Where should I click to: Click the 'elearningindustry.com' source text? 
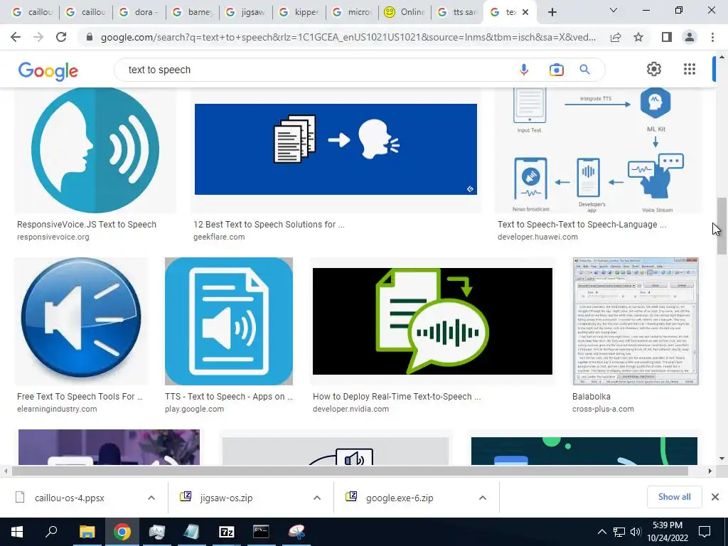(x=57, y=409)
